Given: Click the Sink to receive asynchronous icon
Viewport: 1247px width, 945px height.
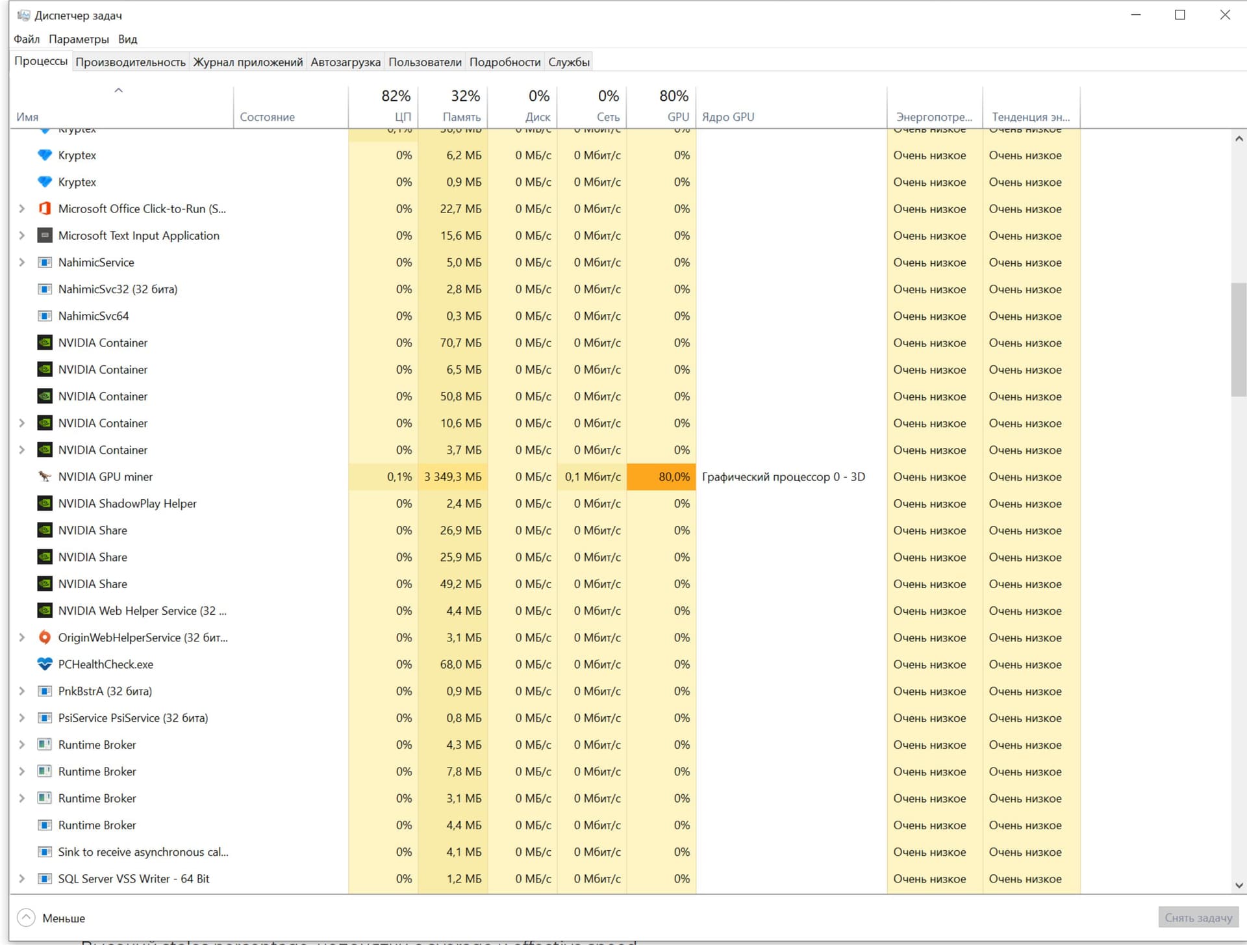Looking at the screenshot, I should (45, 851).
